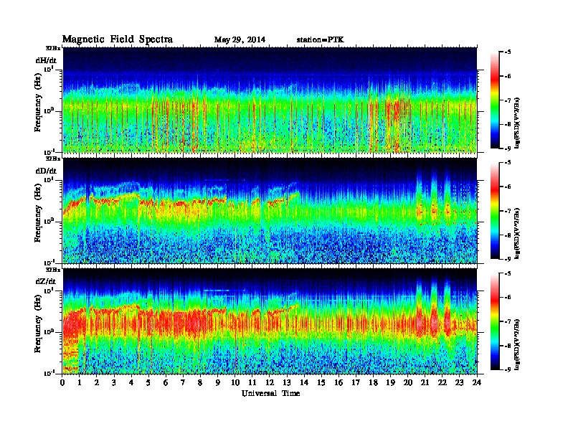Viewport: 568px width, 439px height.
Task: Click hour 0 on the time axis
Action: [x=62, y=382]
